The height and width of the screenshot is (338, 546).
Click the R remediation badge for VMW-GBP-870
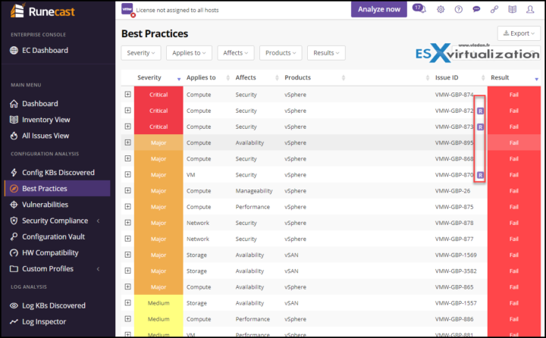(480, 175)
